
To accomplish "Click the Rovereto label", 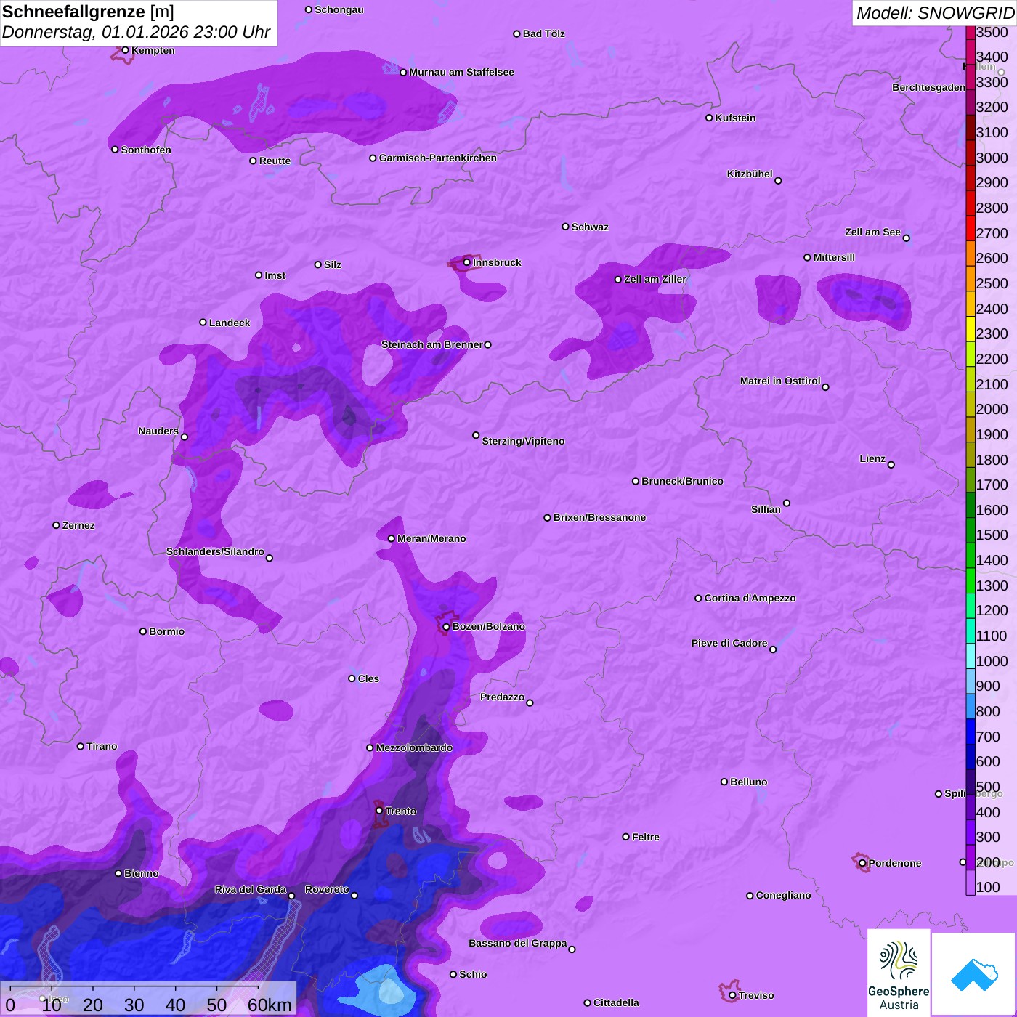I will click(327, 889).
